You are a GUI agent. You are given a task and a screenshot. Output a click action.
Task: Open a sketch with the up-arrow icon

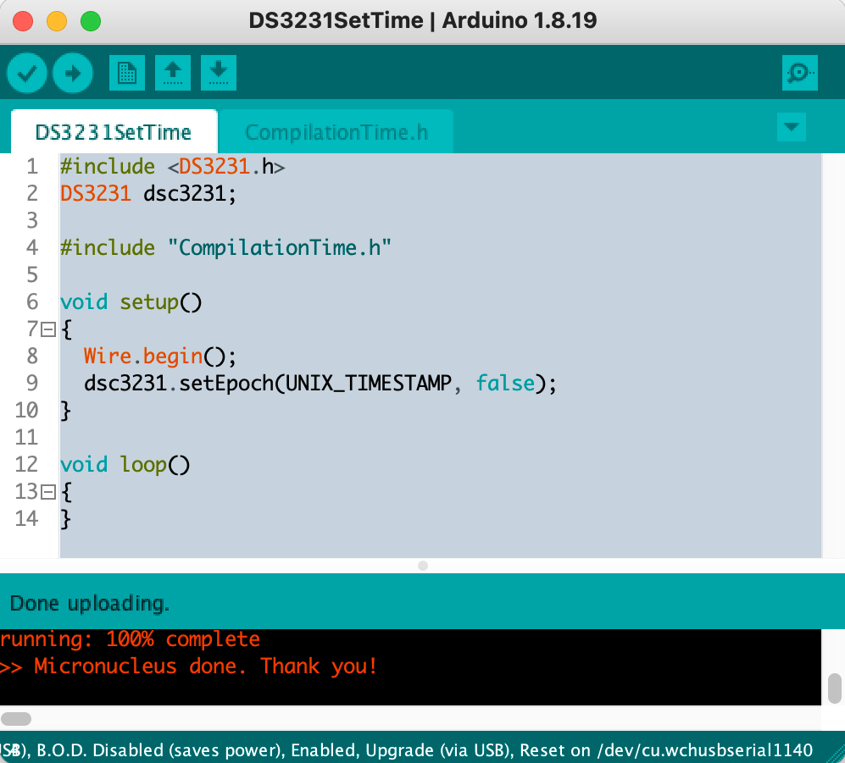coord(172,73)
